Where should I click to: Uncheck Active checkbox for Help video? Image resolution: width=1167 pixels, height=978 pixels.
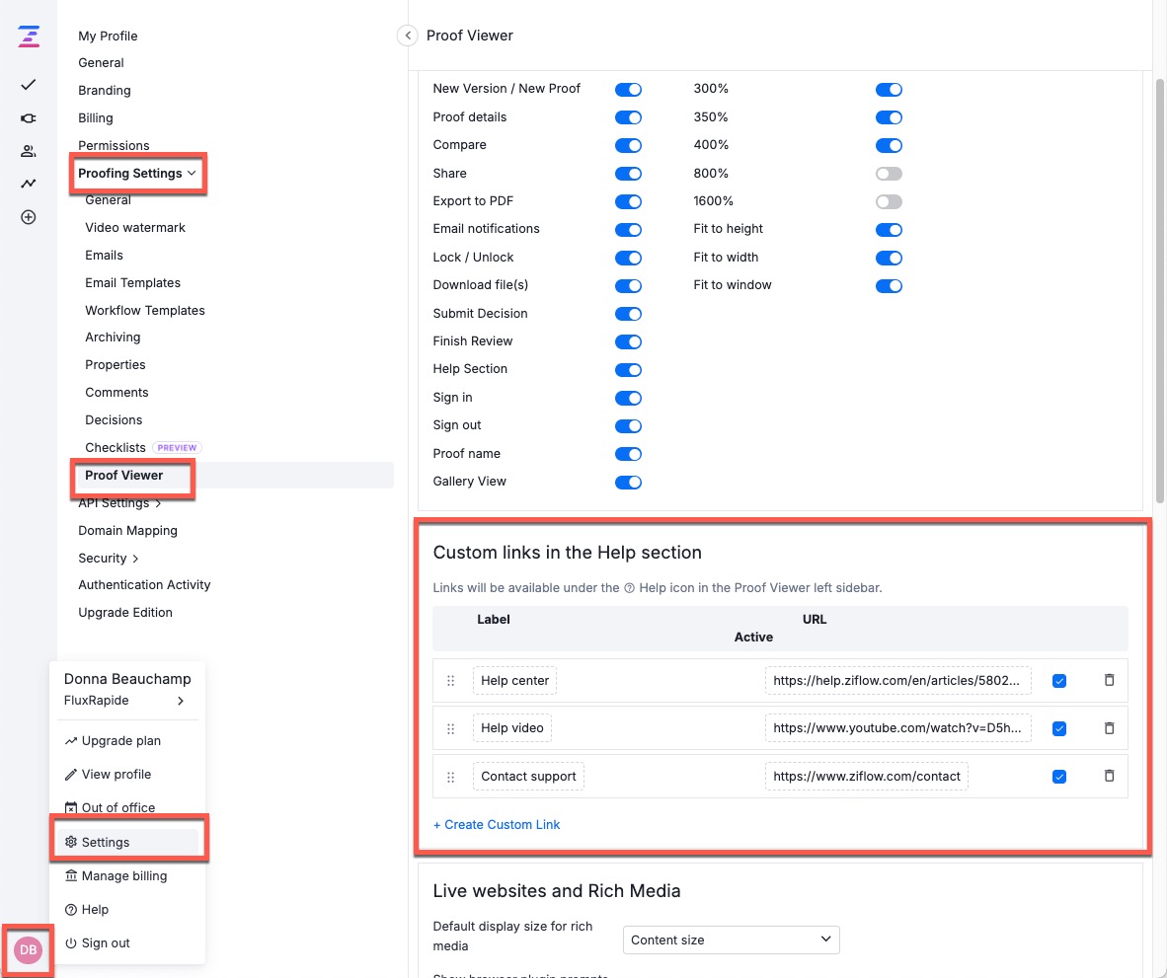pyautogui.click(x=1059, y=728)
